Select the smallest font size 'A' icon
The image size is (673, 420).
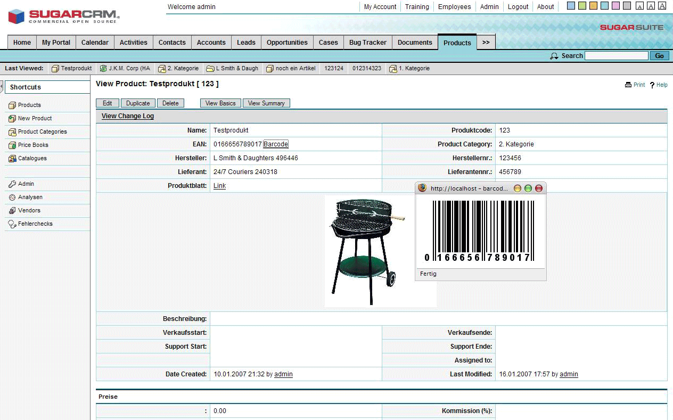tap(640, 6)
